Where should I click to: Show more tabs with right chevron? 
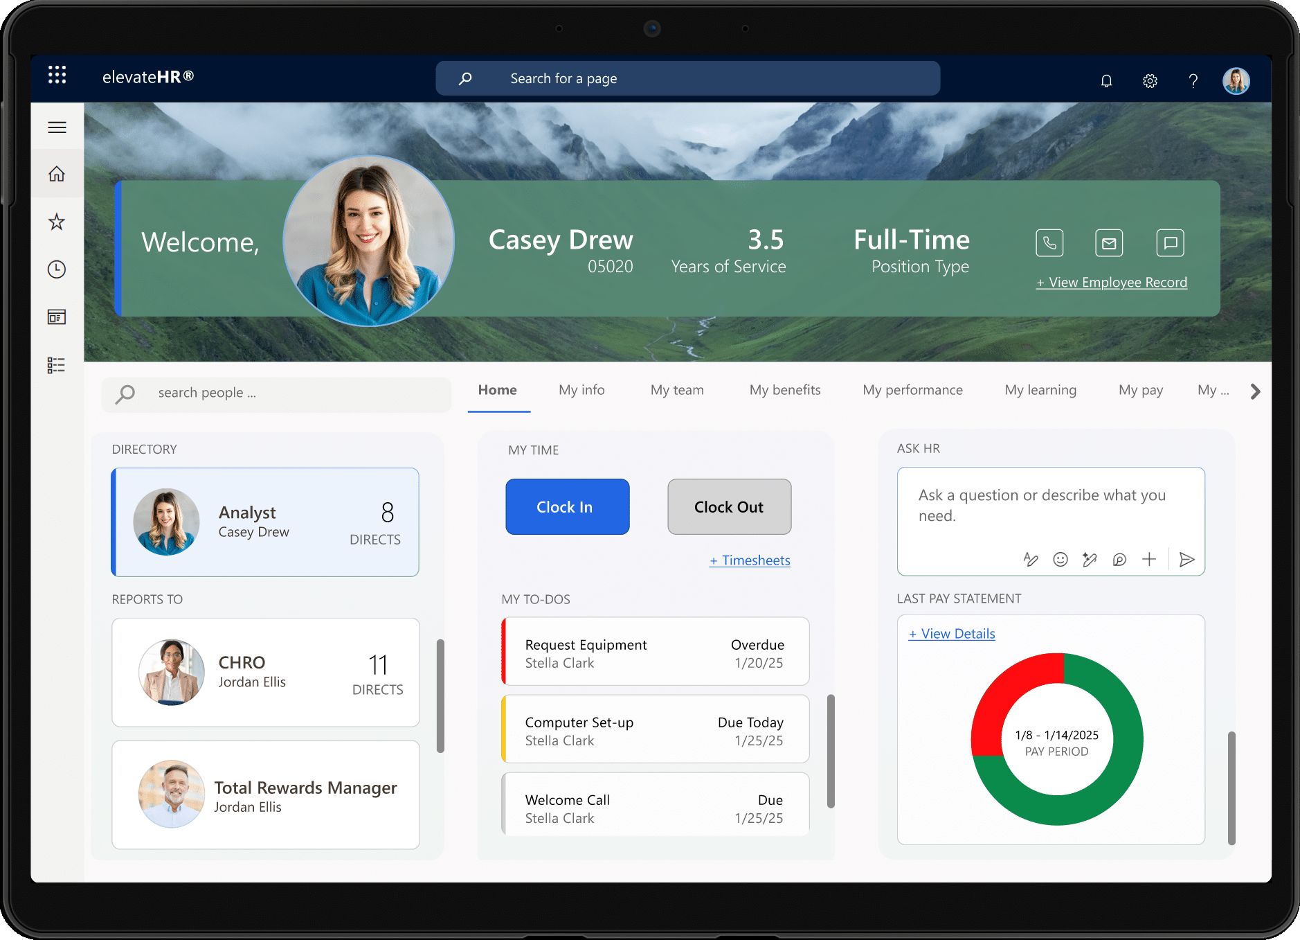(1255, 391)
